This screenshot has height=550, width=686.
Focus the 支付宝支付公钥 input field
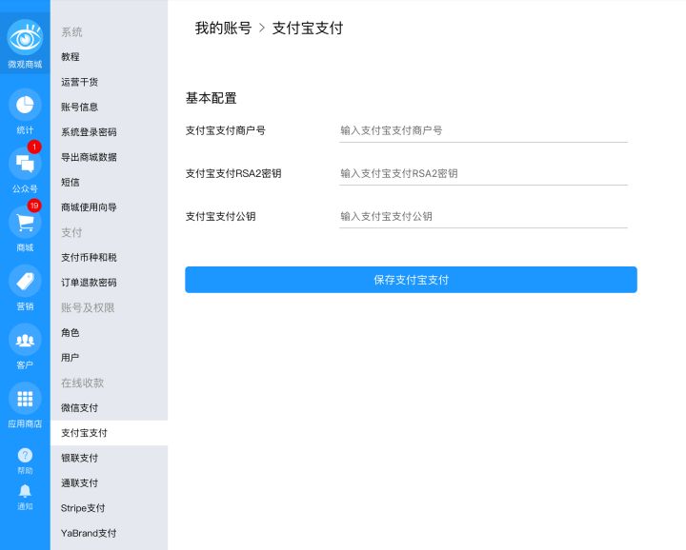483,216
